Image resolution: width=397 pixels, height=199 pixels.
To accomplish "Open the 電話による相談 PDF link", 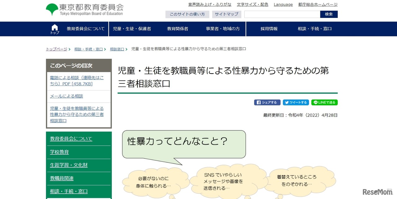I will tap(77, 80).
